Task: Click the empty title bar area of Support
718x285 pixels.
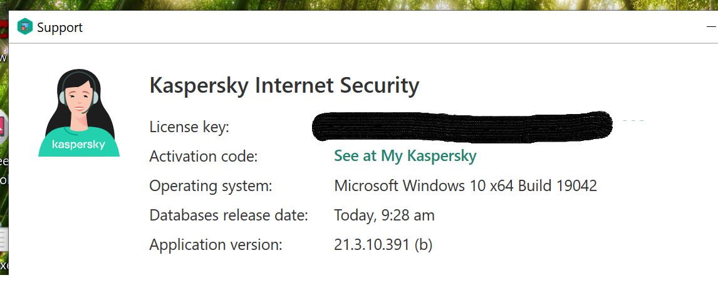Action: pos(376,28)
